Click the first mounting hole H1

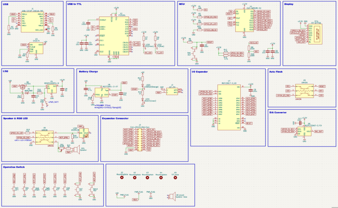pos(122,177)
